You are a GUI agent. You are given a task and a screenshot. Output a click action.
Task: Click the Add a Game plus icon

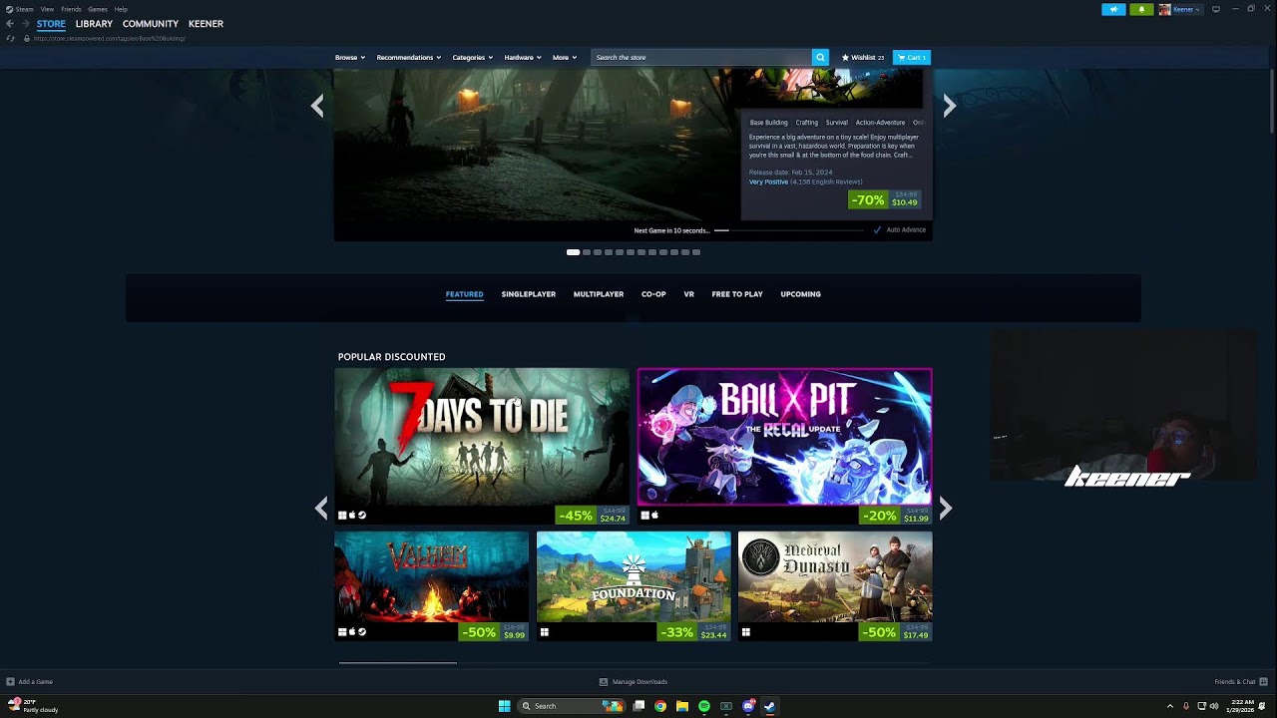[x=10, y=682]
